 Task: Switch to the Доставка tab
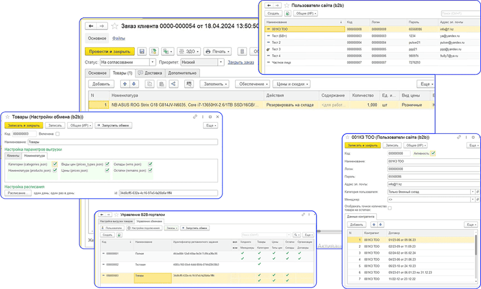[151, 73]
